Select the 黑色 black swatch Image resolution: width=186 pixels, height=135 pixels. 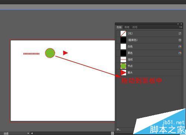149,53
